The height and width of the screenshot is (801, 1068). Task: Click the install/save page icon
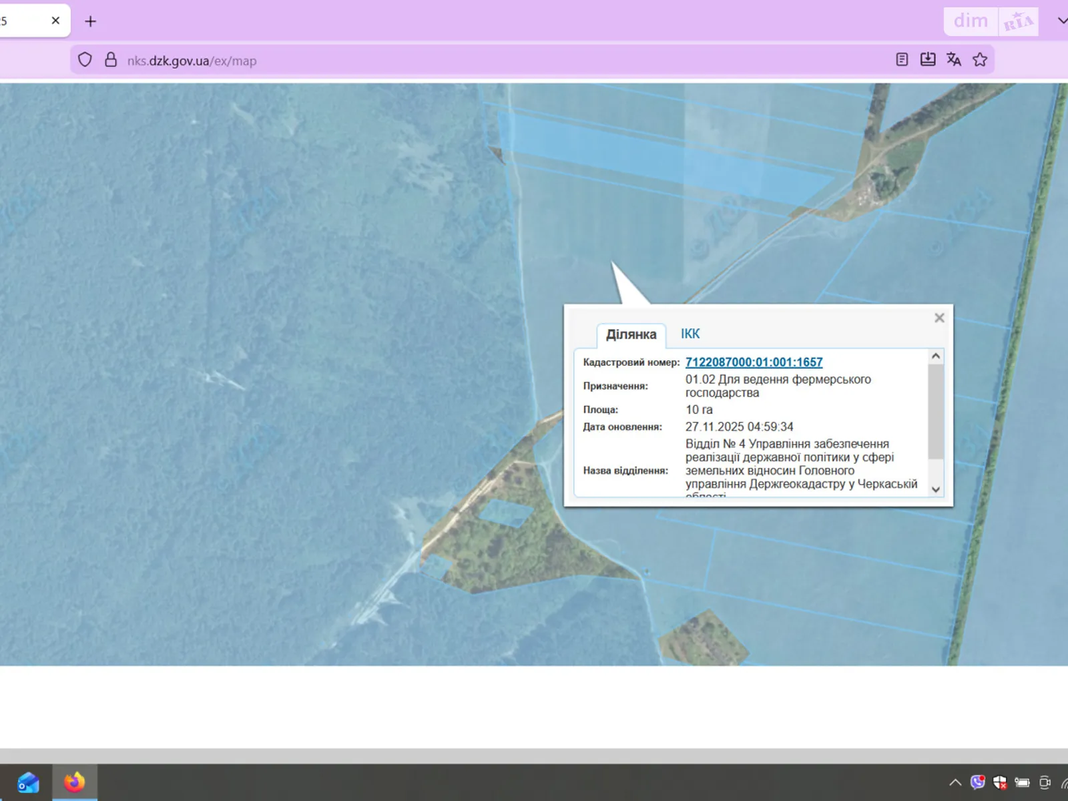click(928, 60)
